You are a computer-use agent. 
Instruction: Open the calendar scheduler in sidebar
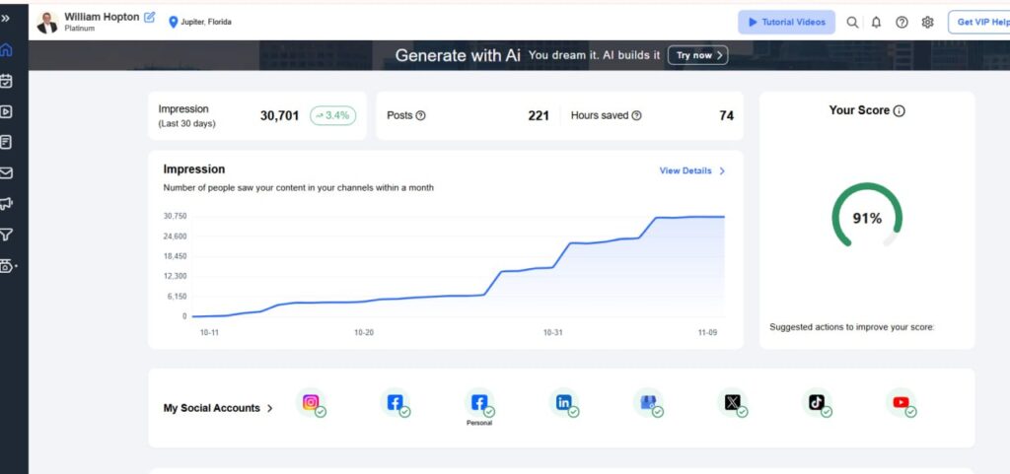(x=6, y=81)
